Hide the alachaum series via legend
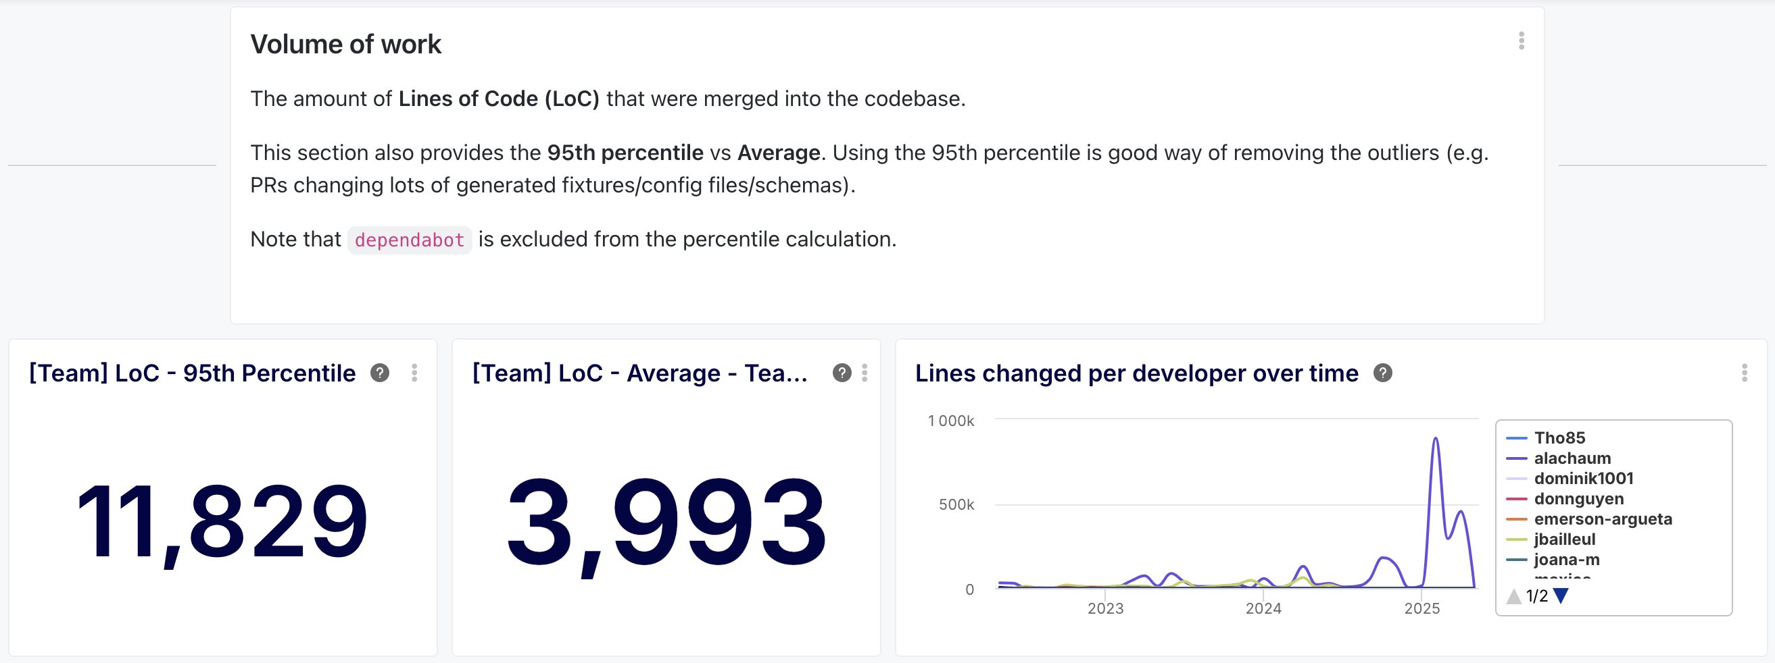This screenshot has height=663, width=1775. 1572,458
